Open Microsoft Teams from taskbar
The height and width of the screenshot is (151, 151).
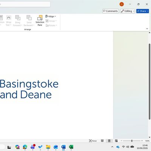[33, 147]
